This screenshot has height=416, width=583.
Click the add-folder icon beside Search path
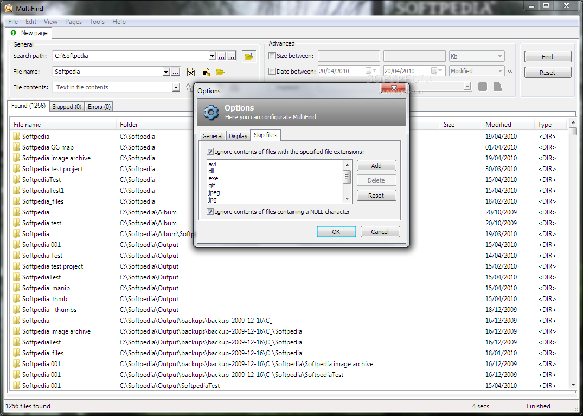pyautogui.click(x=249, y=56)
